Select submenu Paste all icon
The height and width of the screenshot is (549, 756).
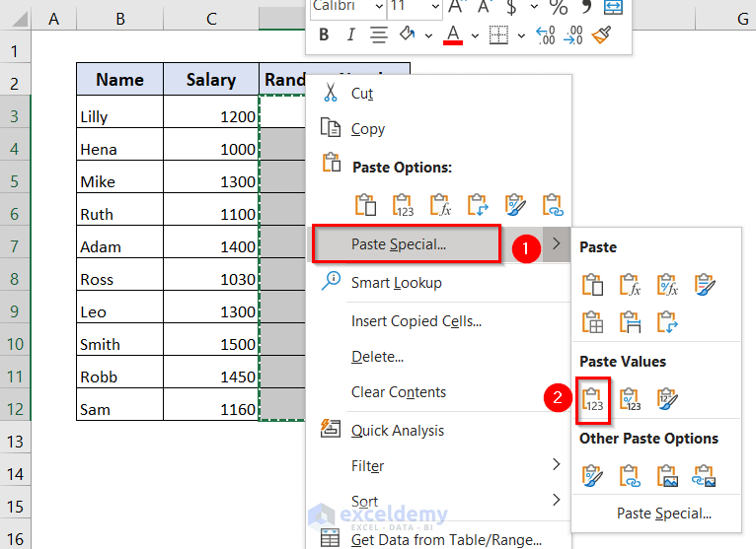(592, 284)
